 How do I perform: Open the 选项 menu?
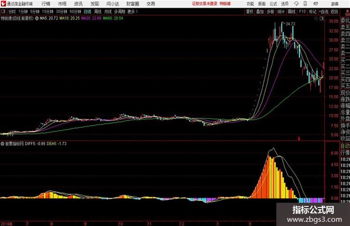(x=285, y=4)
